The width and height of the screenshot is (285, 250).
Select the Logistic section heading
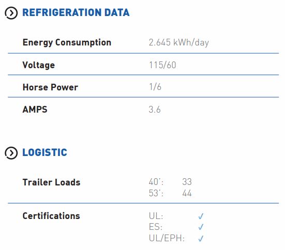click(x=44, y=152)
